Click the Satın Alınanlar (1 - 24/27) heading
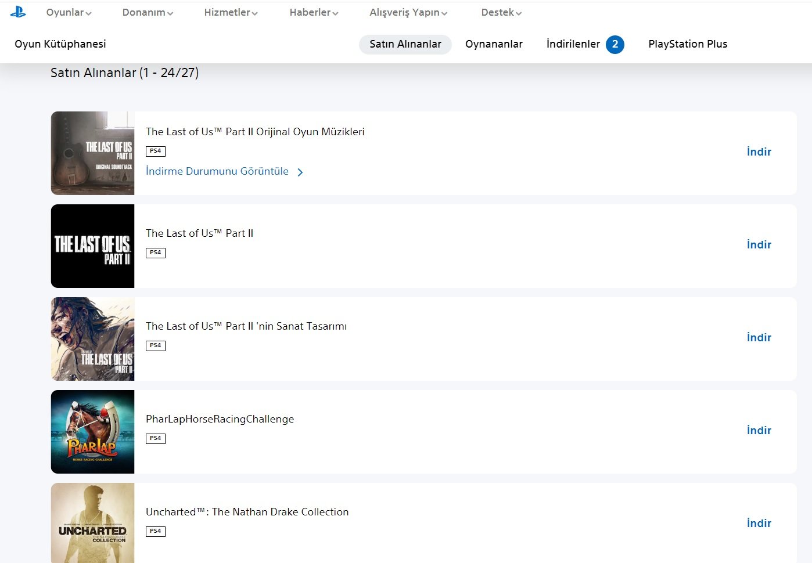This screenshot has width=812, height=563. [x=125, y=73]
